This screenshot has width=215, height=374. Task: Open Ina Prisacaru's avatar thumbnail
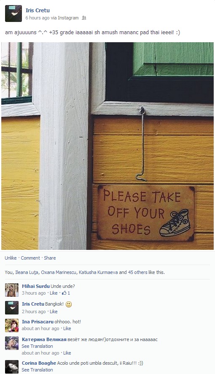click(12, 325)
